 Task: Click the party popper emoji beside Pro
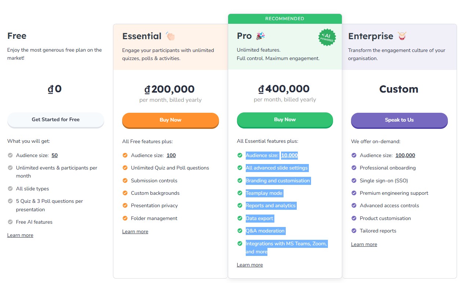click(260, 36)
